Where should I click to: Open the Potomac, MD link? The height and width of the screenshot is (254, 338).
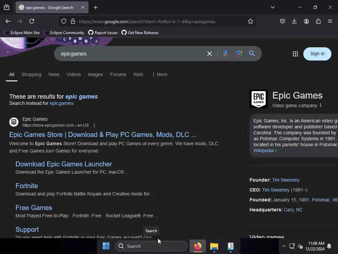coord(325,200)
